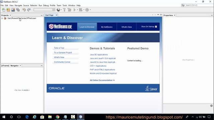The height and width of the screenshot is (120, 214).
Task: Open the Java SE Applications tutorial link
Action: click(x=99, y=55)
